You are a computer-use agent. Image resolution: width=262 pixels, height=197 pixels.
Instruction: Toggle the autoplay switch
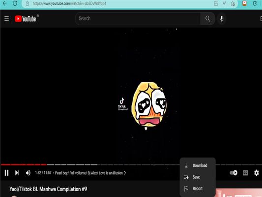tap(233, 173)
